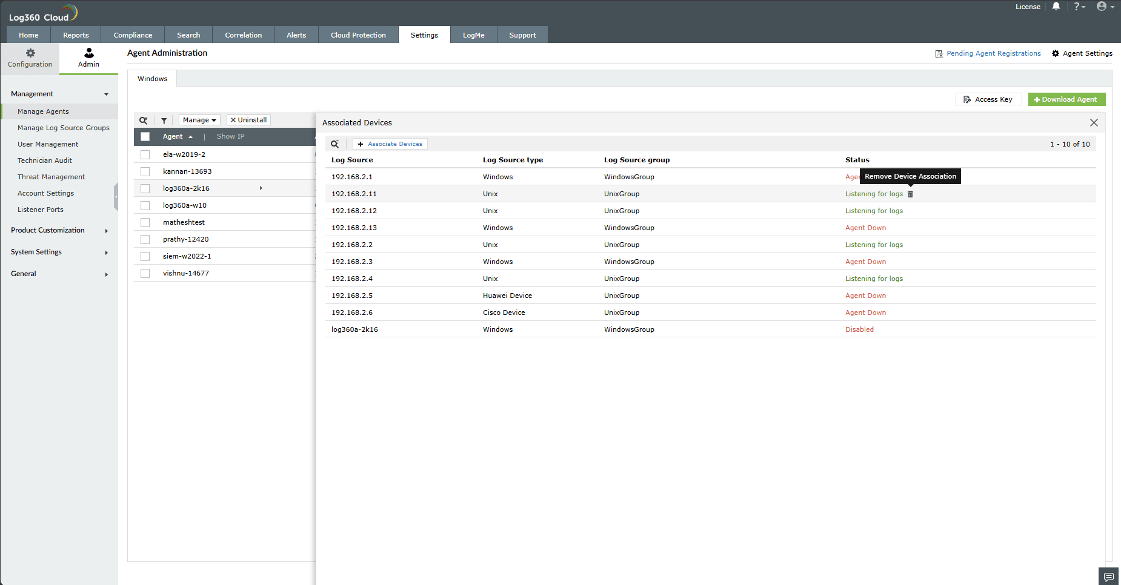1121x585 pixels.
Task: Click the Cisco Device log source type
Action: pyautogui.click(x=504, y=312)
